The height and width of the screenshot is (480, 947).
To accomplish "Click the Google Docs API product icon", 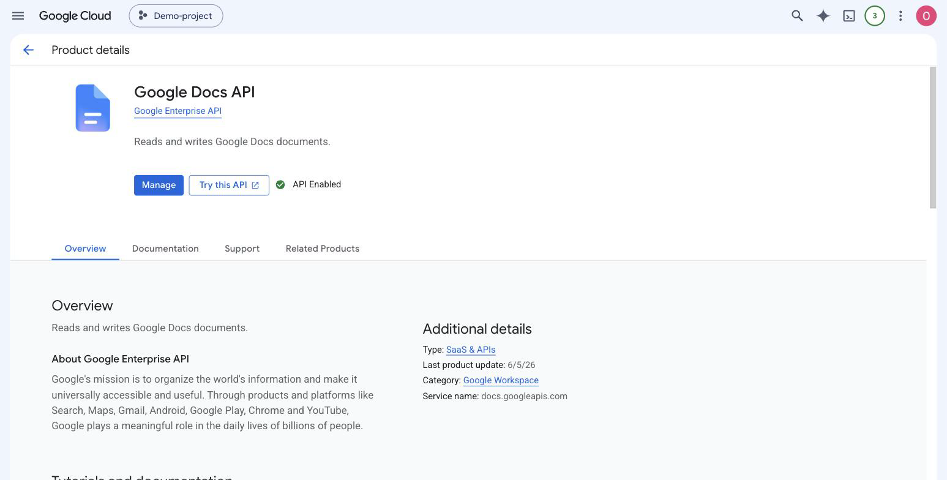I will pos(93,108).
